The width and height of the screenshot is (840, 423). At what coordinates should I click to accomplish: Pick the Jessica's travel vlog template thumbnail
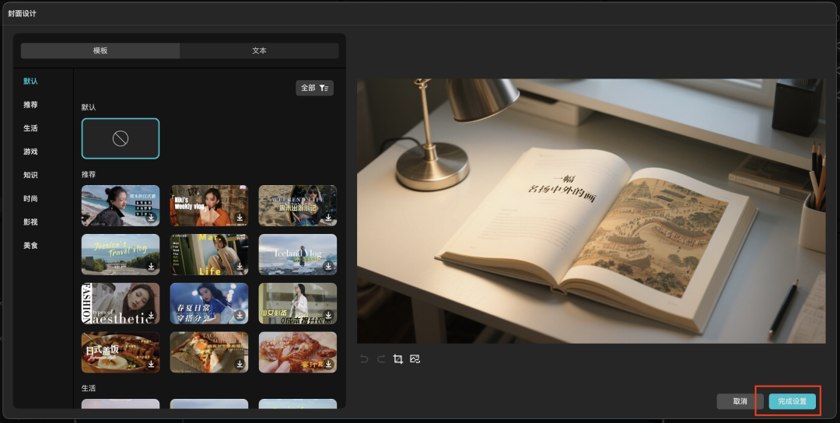(117, 253)
